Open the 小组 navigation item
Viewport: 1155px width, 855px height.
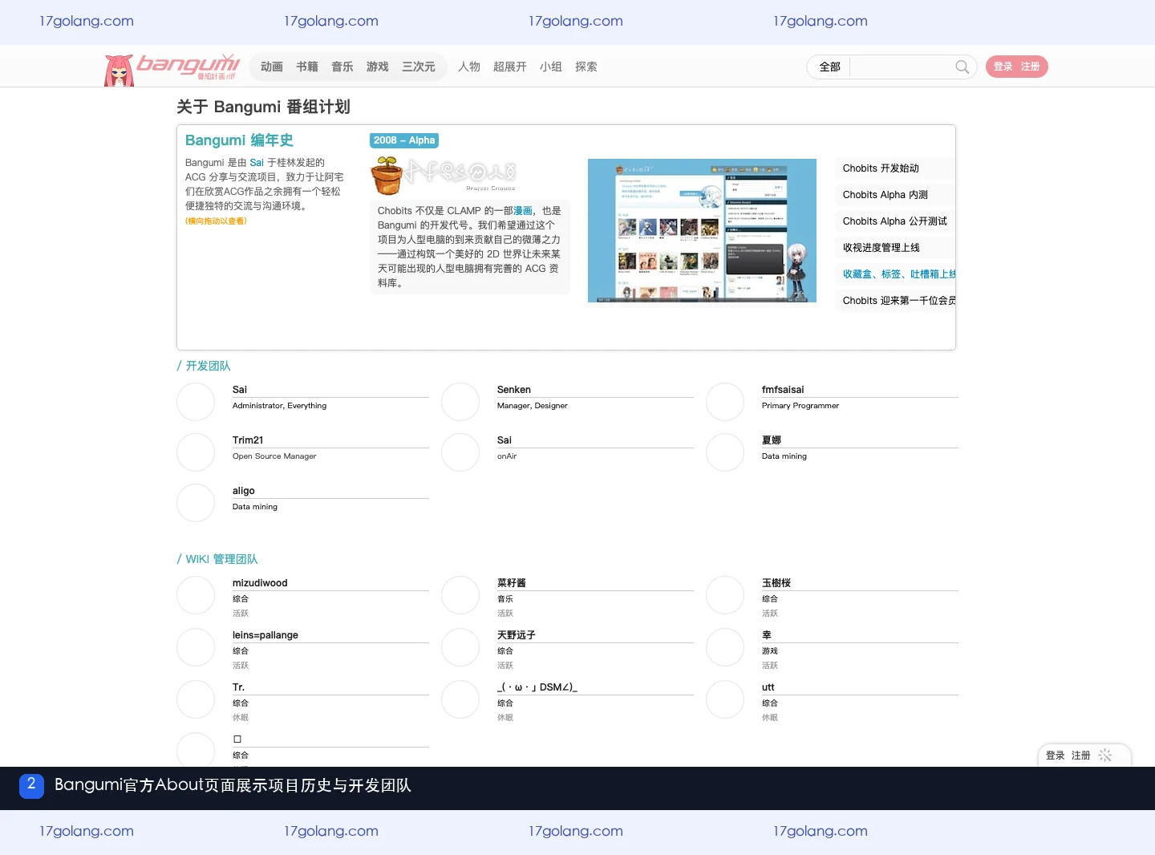coord(551,67)
